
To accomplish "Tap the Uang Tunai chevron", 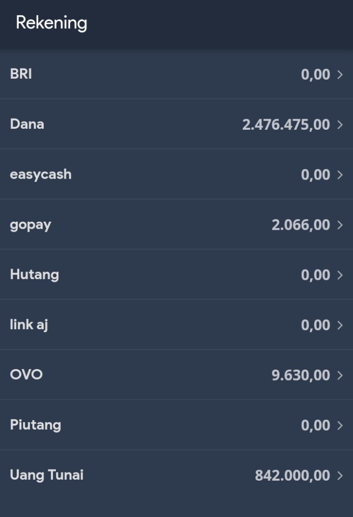I will tap(340, 476).
